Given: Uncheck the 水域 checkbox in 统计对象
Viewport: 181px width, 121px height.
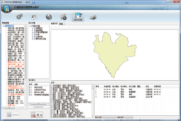Looking at the screenshot, I should tap(35, 34).
